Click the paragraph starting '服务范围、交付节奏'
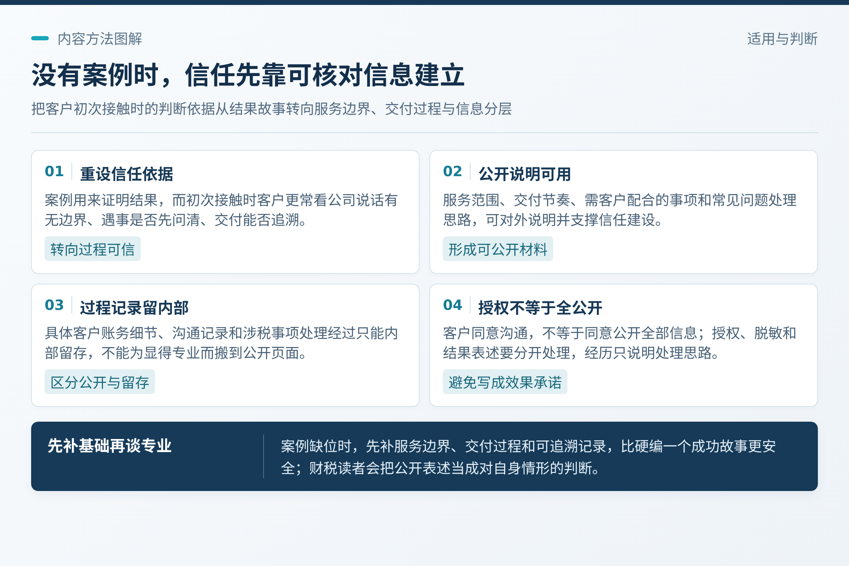This screenshot has height=566, width=849. [x=619, y=210]
